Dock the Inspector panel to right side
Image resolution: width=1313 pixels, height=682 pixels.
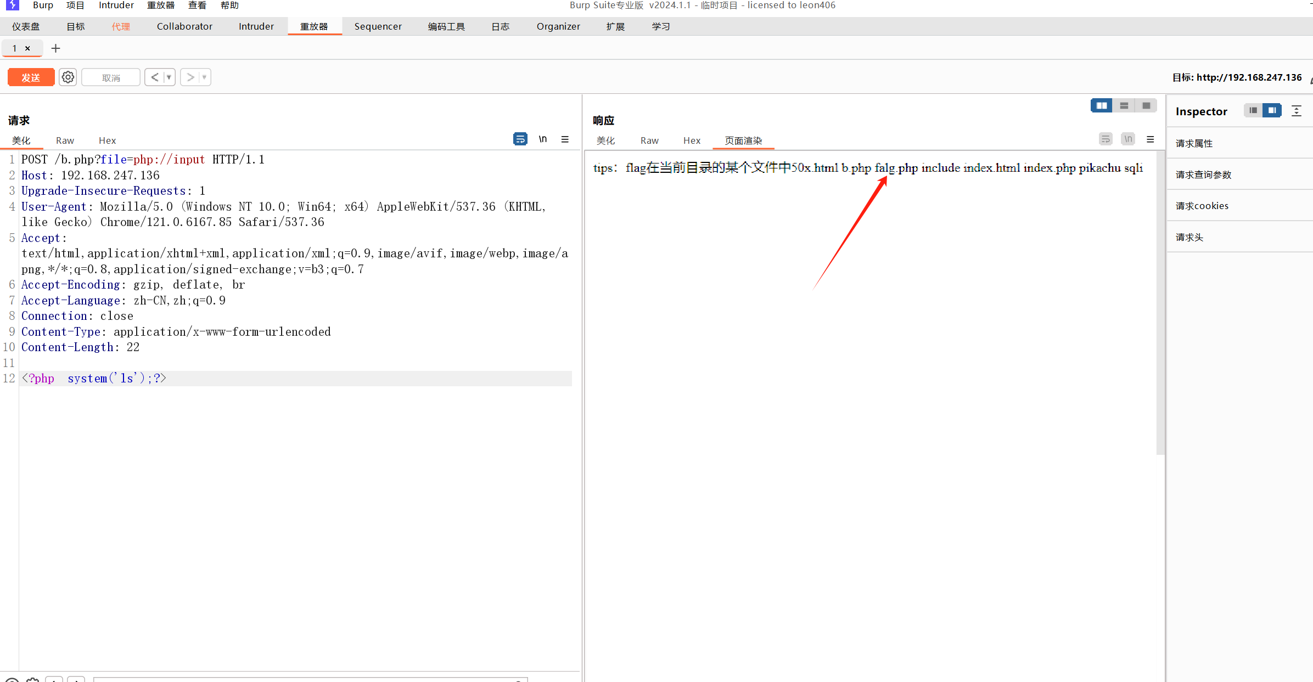[1272, 111]
